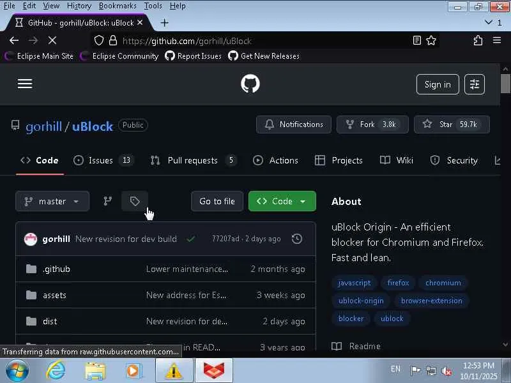Open Eclipse Main Site bookmark
This screenshot has width=511, height=383.
point(39,56)
